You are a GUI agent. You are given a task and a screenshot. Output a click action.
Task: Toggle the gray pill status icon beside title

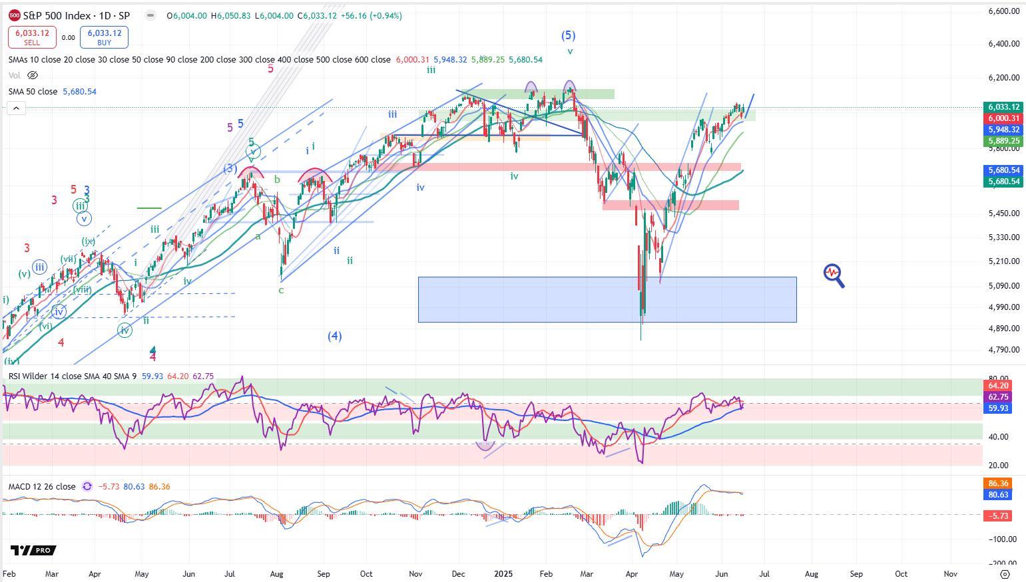click(150, 15)
